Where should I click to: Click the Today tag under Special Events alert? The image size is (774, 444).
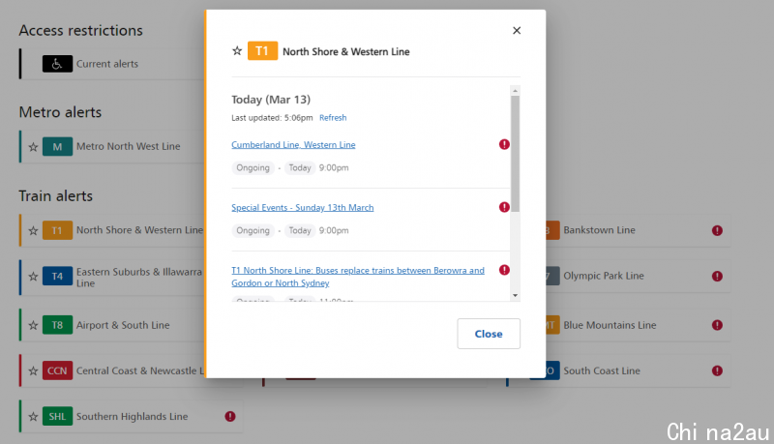click(300, 230)
